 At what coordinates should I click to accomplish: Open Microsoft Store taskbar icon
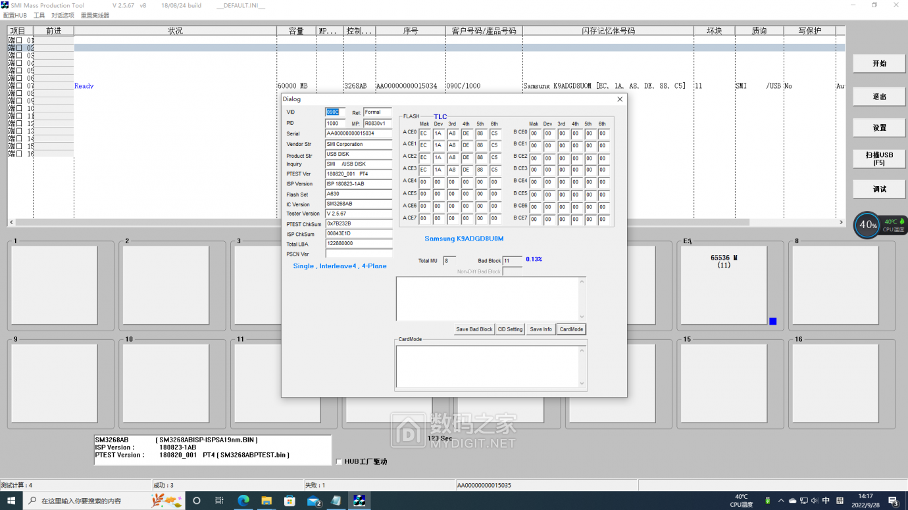pyautogui.click(x=290, y=501)
